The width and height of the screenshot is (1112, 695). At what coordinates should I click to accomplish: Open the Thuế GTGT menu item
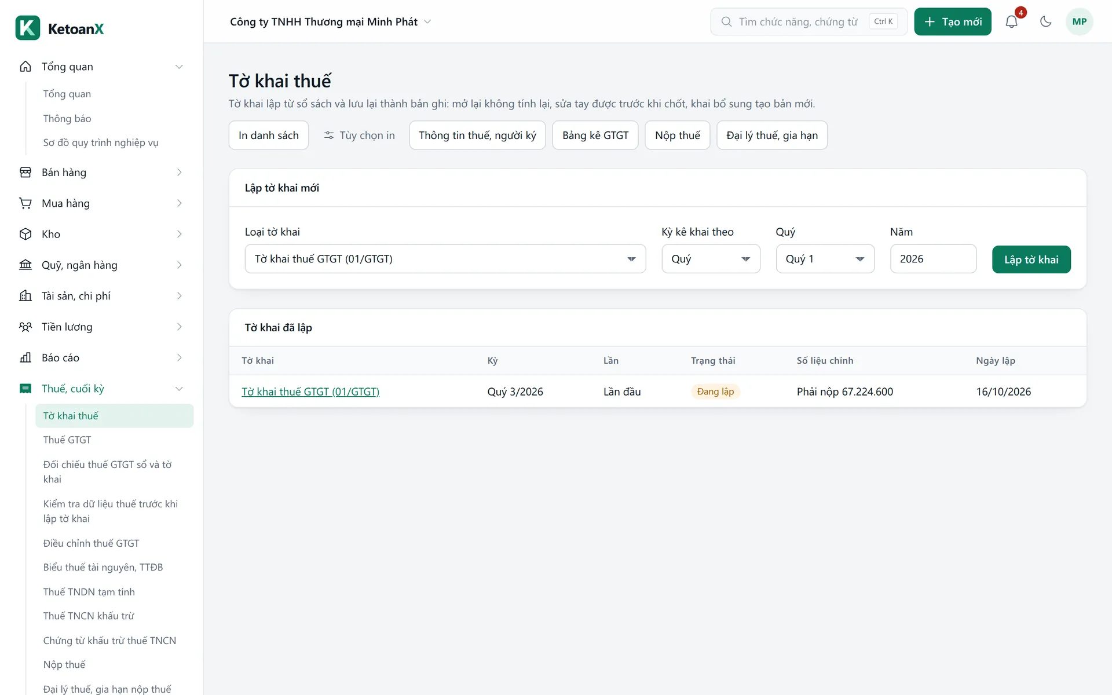pyautogui.click(x=114, y=440)
